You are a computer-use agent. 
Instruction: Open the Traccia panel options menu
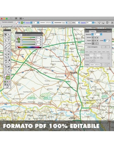[x=111, y=31]
